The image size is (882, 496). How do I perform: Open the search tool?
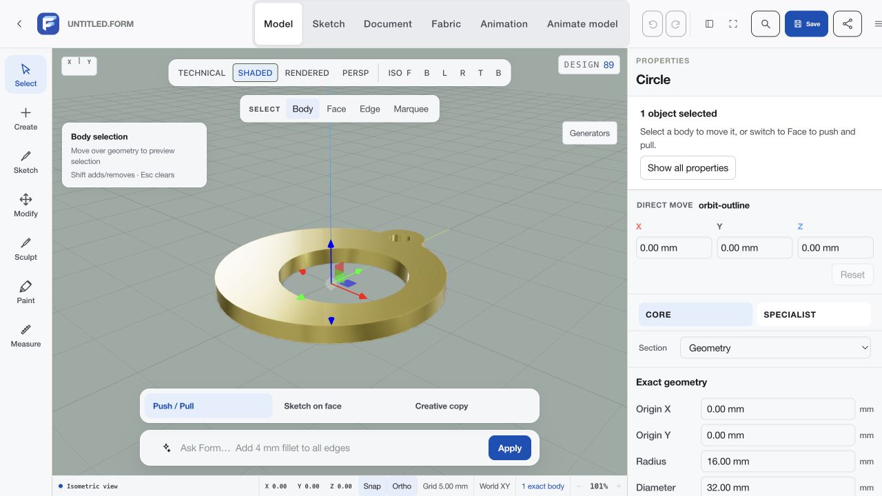766,23
